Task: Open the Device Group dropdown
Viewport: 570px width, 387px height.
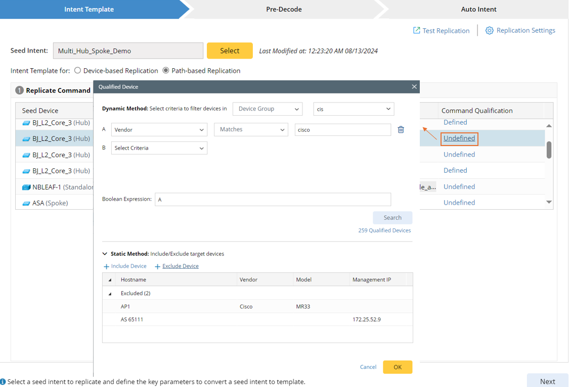Action: click(x=267, y=109)
